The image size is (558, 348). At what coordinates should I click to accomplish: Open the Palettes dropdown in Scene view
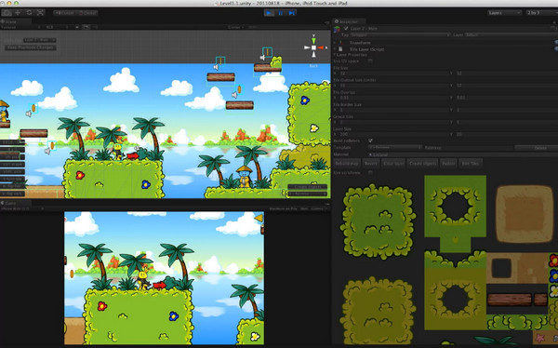(x=308, y=194)
